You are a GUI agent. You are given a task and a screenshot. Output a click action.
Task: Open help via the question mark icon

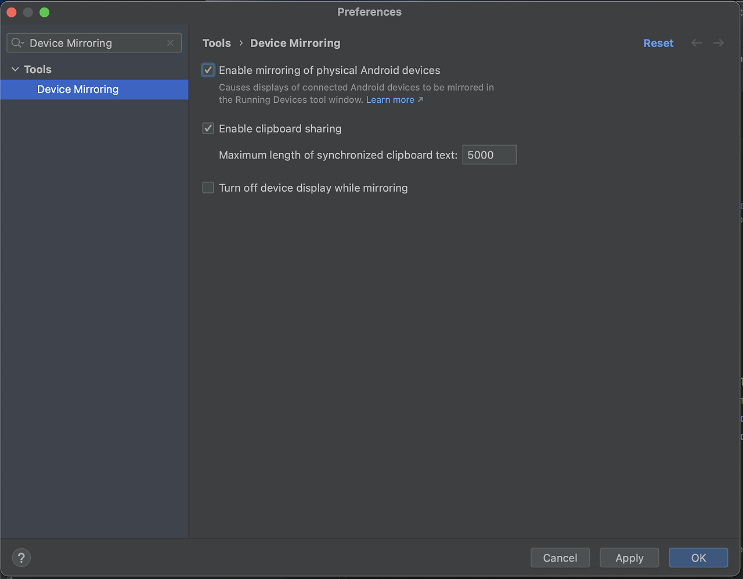21,558
